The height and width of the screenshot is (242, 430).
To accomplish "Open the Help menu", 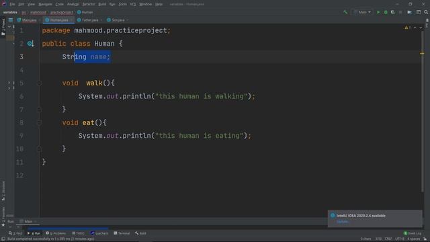I will click(x=159, y=4).
